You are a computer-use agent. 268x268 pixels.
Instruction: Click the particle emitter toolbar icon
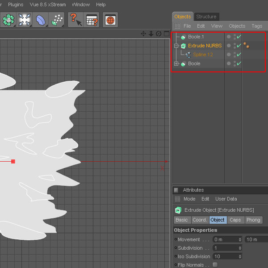point(57,20)
